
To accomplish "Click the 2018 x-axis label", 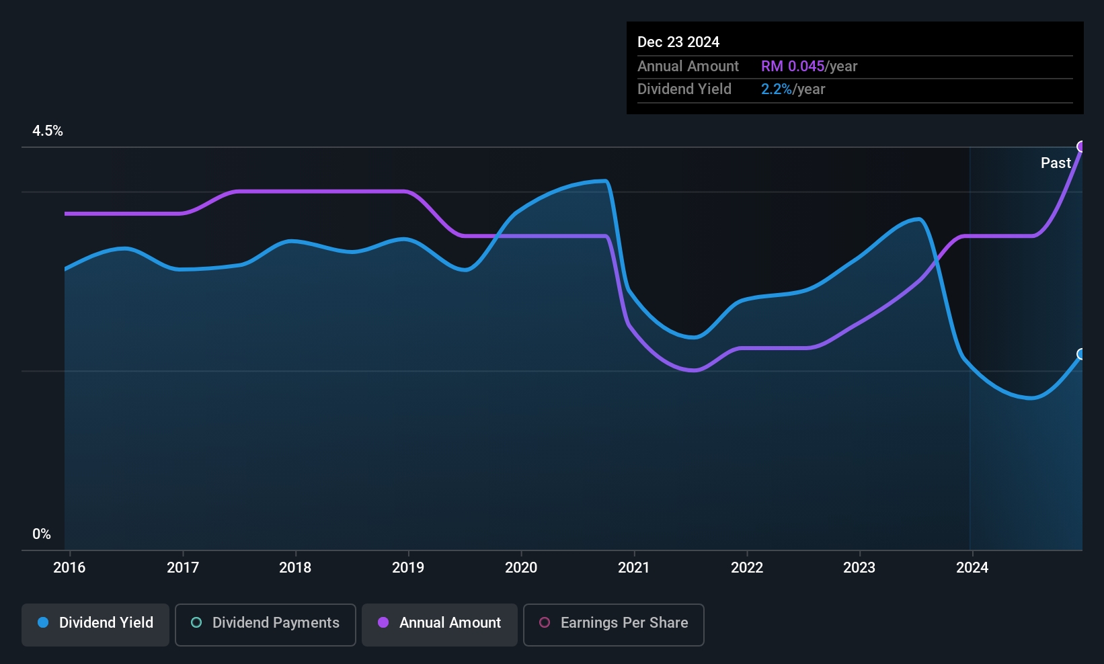I will (x=295, y=568).
